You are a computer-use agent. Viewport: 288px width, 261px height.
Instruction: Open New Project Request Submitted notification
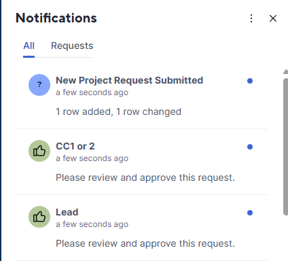(x=130, y=80)
